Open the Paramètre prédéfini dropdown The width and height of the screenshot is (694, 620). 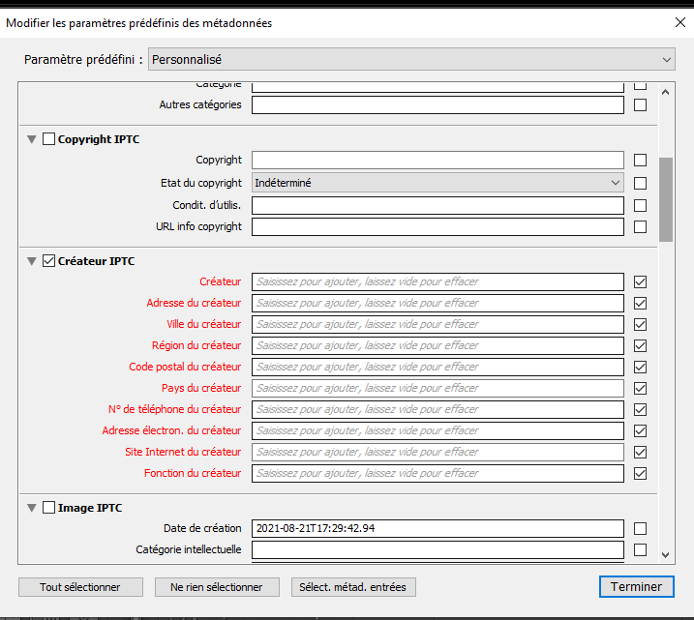[x=411, y=60]
